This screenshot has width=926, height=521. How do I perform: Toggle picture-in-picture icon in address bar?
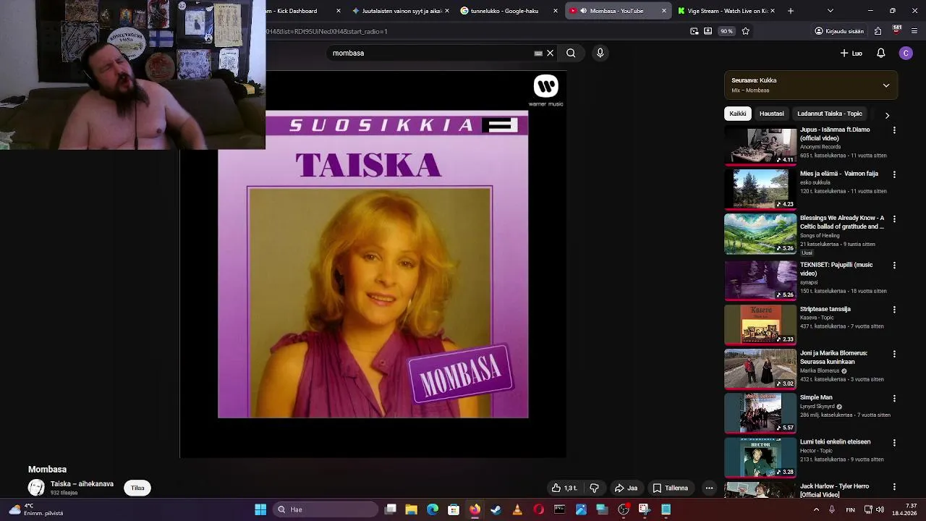coord(694,31)
